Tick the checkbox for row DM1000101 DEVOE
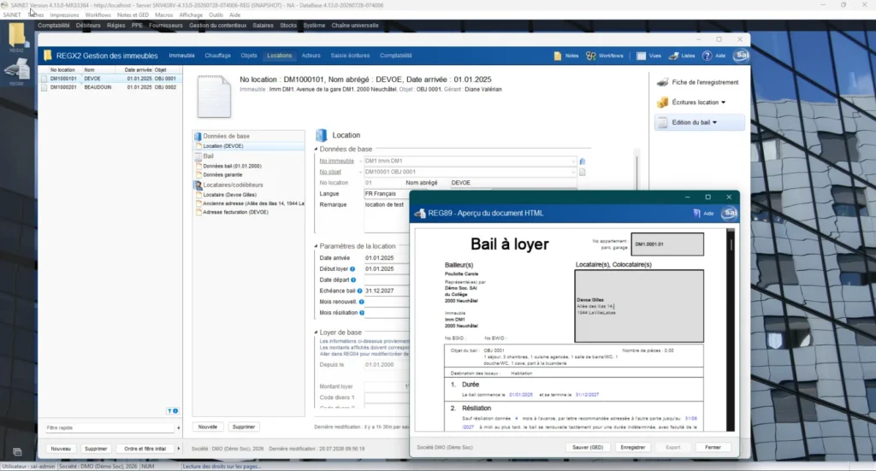 pyautogui.click(x=44, y=79)
